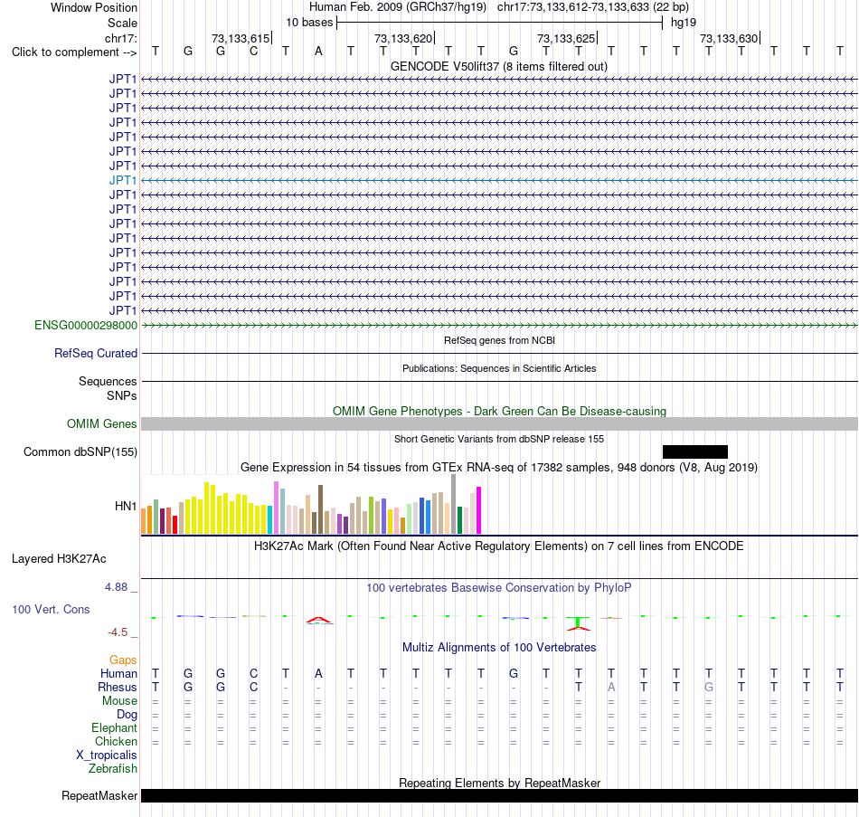Click the 73,133,615 ruler tick label

click(x=241, y=38)
